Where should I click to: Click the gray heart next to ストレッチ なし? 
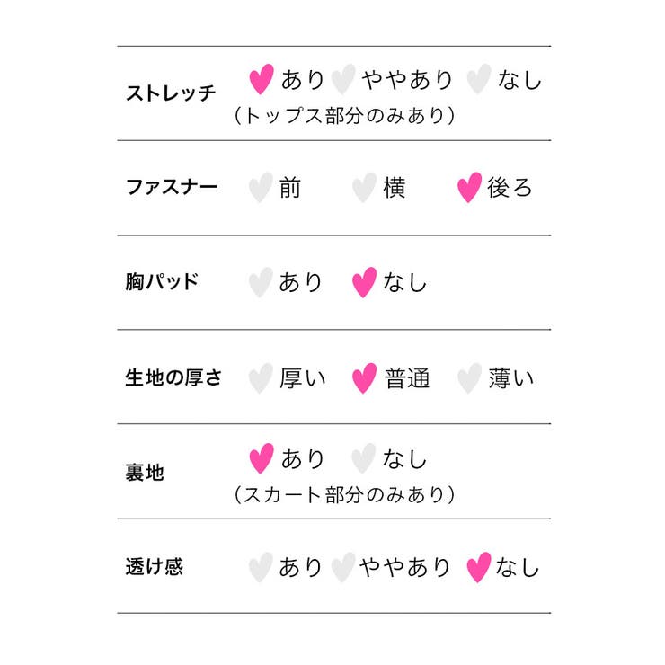[x=479, y=79]
